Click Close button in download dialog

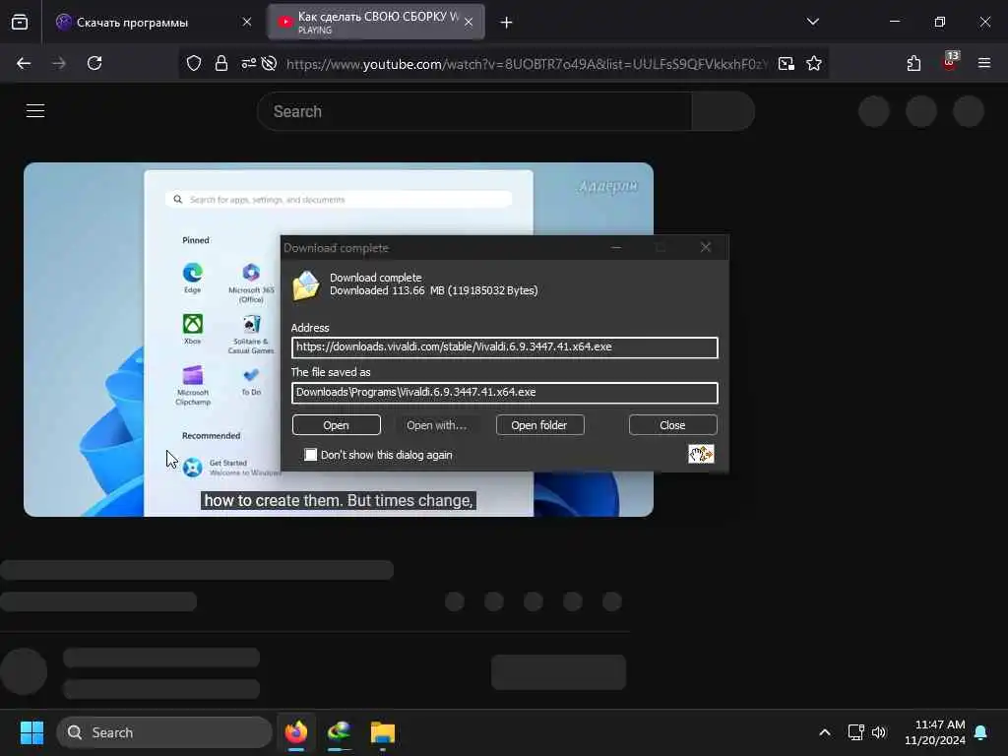(x=672, y=425)
